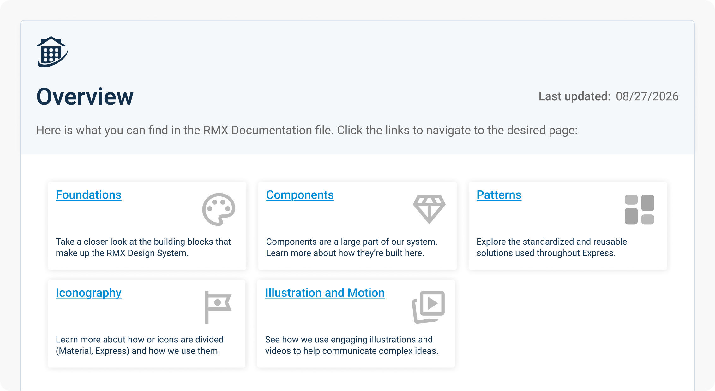
Task: Select the date 08/27/2026
Action: click(x=647, y=96)
